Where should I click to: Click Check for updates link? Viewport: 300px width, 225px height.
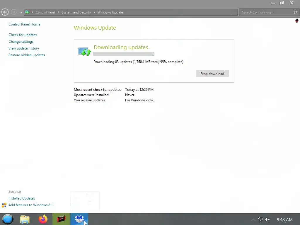[x=23, y=35]
